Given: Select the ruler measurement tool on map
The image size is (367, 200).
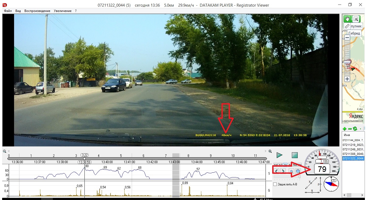Looking at the screenshot, I should [x=347, y=26].
